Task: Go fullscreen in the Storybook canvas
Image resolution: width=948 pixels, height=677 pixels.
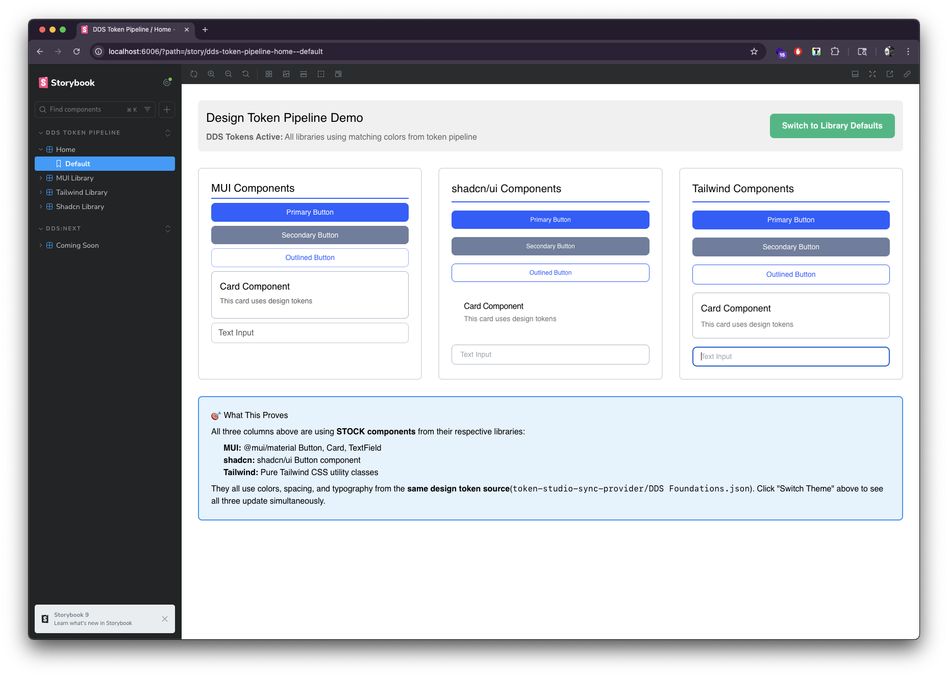Action: [x=872, y=74]
